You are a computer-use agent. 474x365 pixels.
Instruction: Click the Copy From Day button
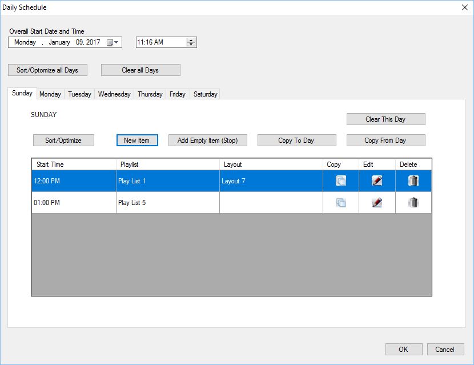(385, 141)
